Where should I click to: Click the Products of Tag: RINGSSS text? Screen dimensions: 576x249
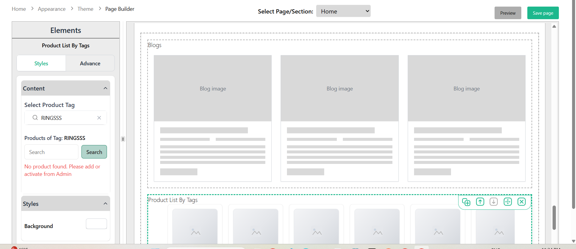point(55,138)
